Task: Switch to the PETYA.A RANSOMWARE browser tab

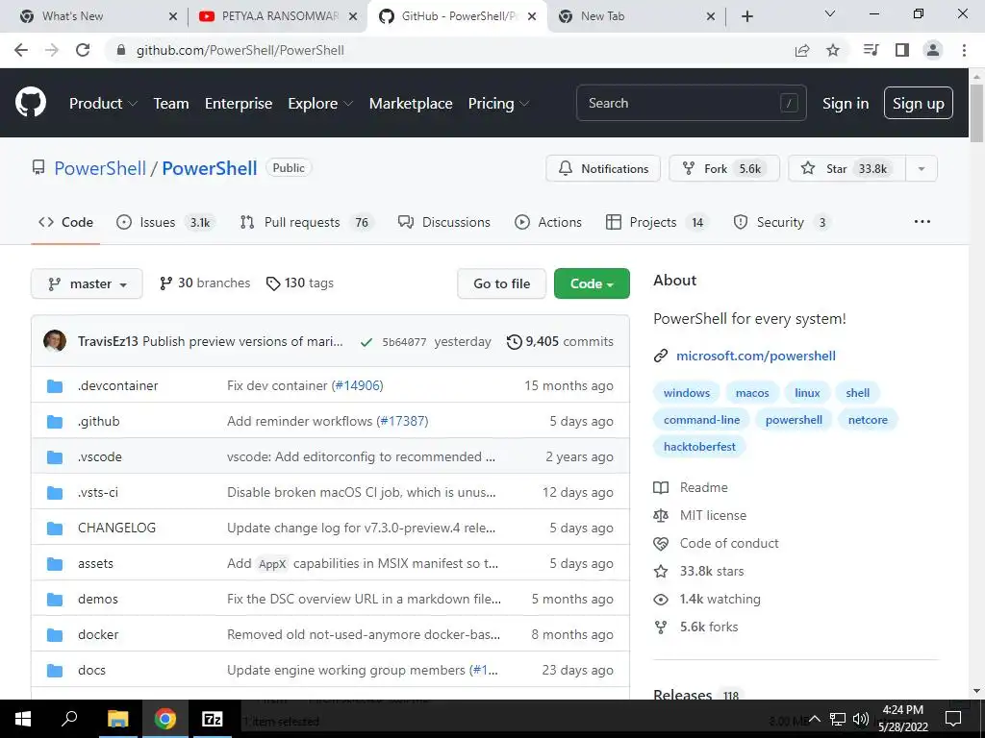Action: tap(278, 16)
